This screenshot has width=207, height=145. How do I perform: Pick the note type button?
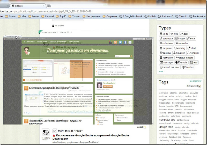[191, 39]
